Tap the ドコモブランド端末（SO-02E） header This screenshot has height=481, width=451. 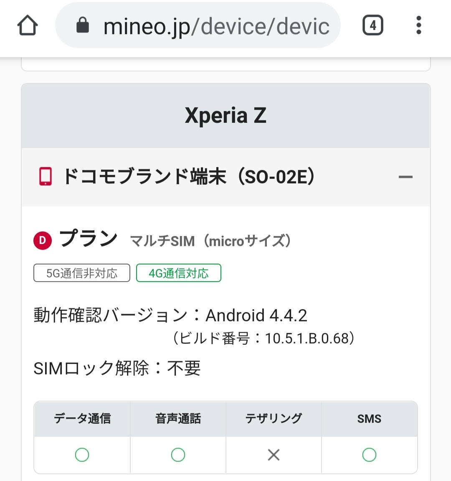point(189,177)
